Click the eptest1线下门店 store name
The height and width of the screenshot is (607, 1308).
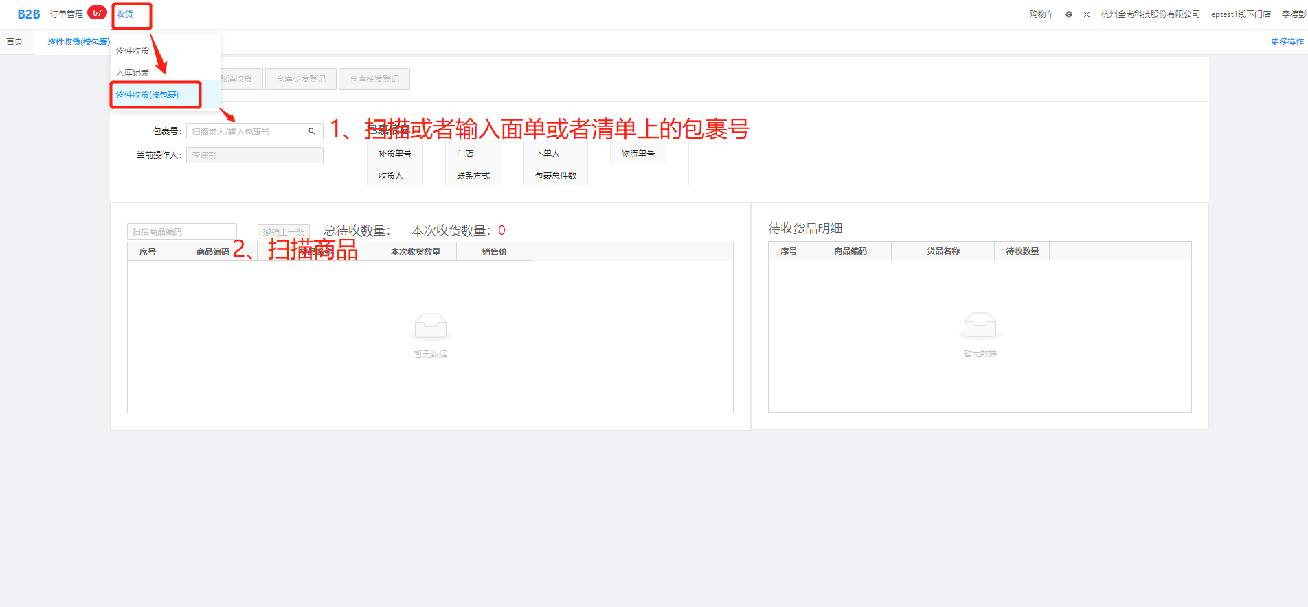tap(1240, 14)
